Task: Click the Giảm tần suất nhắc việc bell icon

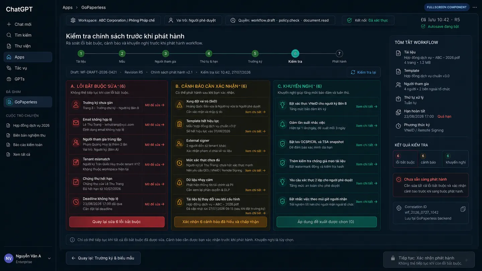Action: tap(283, 124)
